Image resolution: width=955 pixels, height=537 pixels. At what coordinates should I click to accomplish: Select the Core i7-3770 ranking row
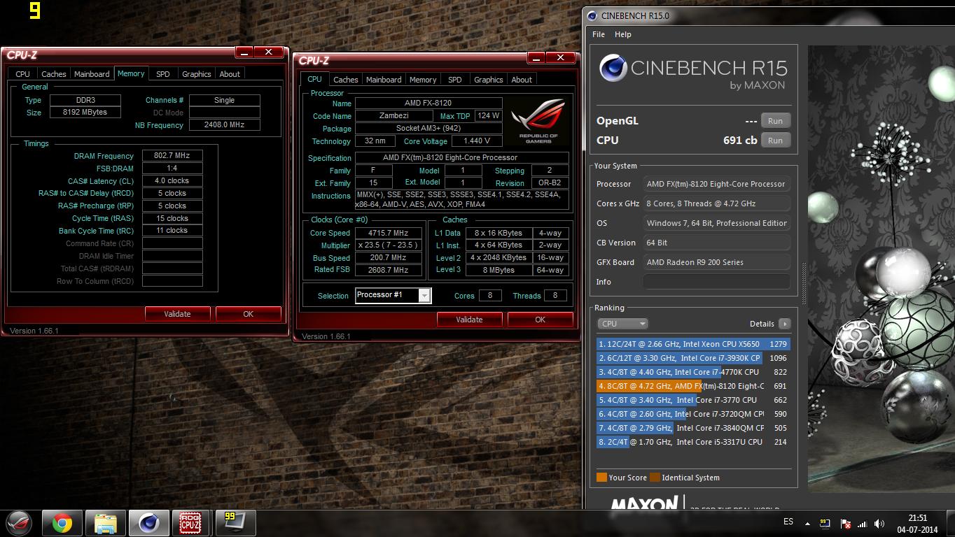click(x=693, y=400)
